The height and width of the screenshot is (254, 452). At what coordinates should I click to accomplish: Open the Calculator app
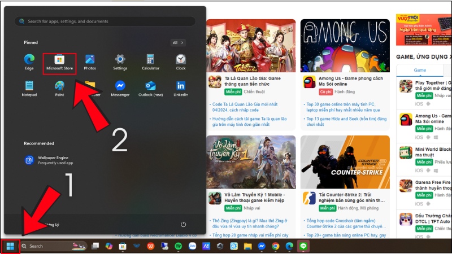point(150,62)
